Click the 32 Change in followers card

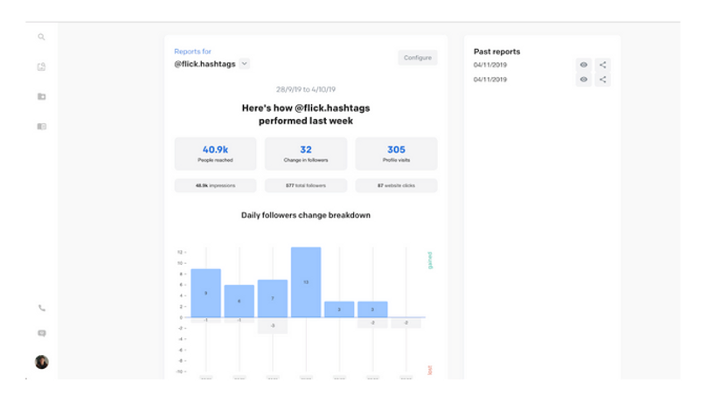click(306, 154)
